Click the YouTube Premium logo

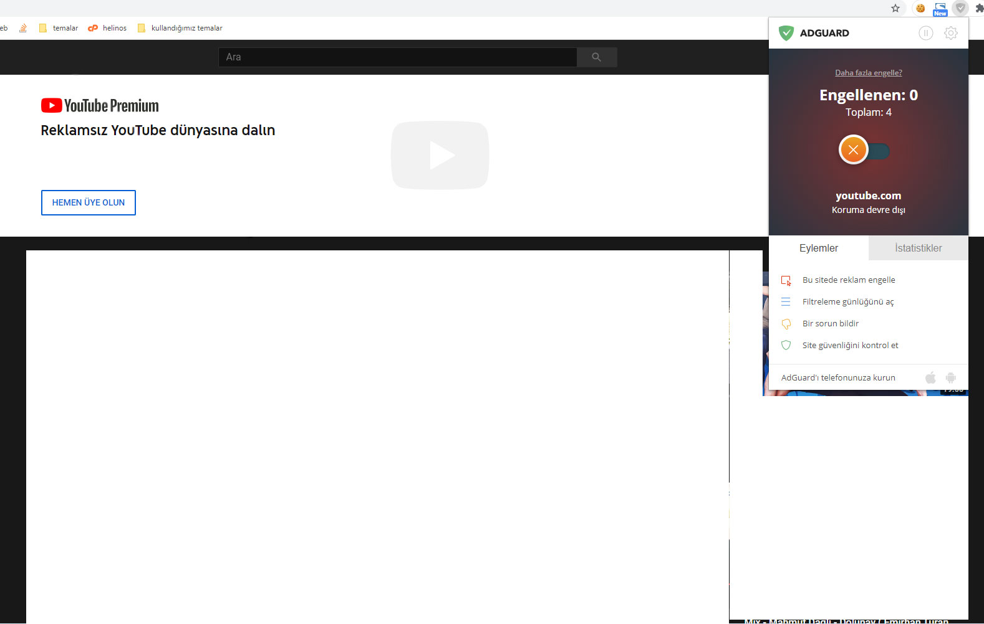tap(100, 106)
